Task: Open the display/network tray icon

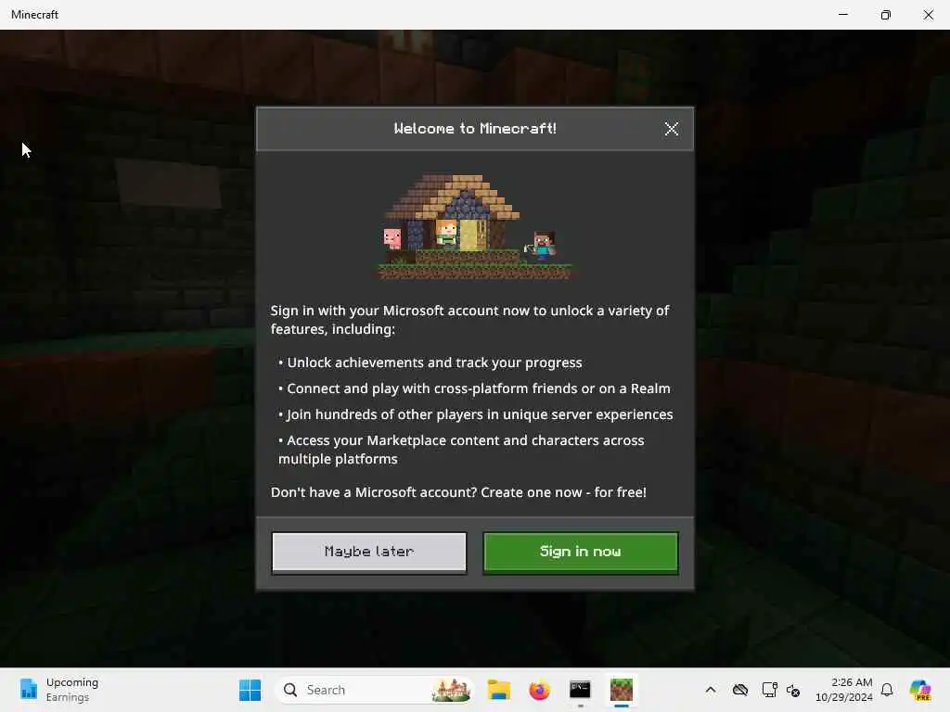Action: (769, 690)
